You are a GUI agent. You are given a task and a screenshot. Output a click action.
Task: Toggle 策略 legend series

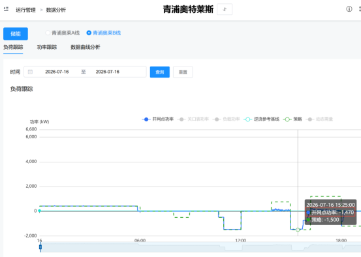point(292,119)
